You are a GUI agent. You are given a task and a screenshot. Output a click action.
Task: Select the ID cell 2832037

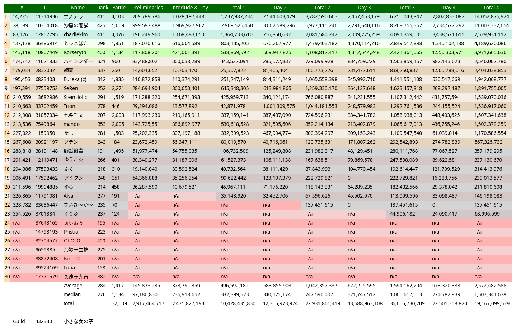[x=45, y=70]
